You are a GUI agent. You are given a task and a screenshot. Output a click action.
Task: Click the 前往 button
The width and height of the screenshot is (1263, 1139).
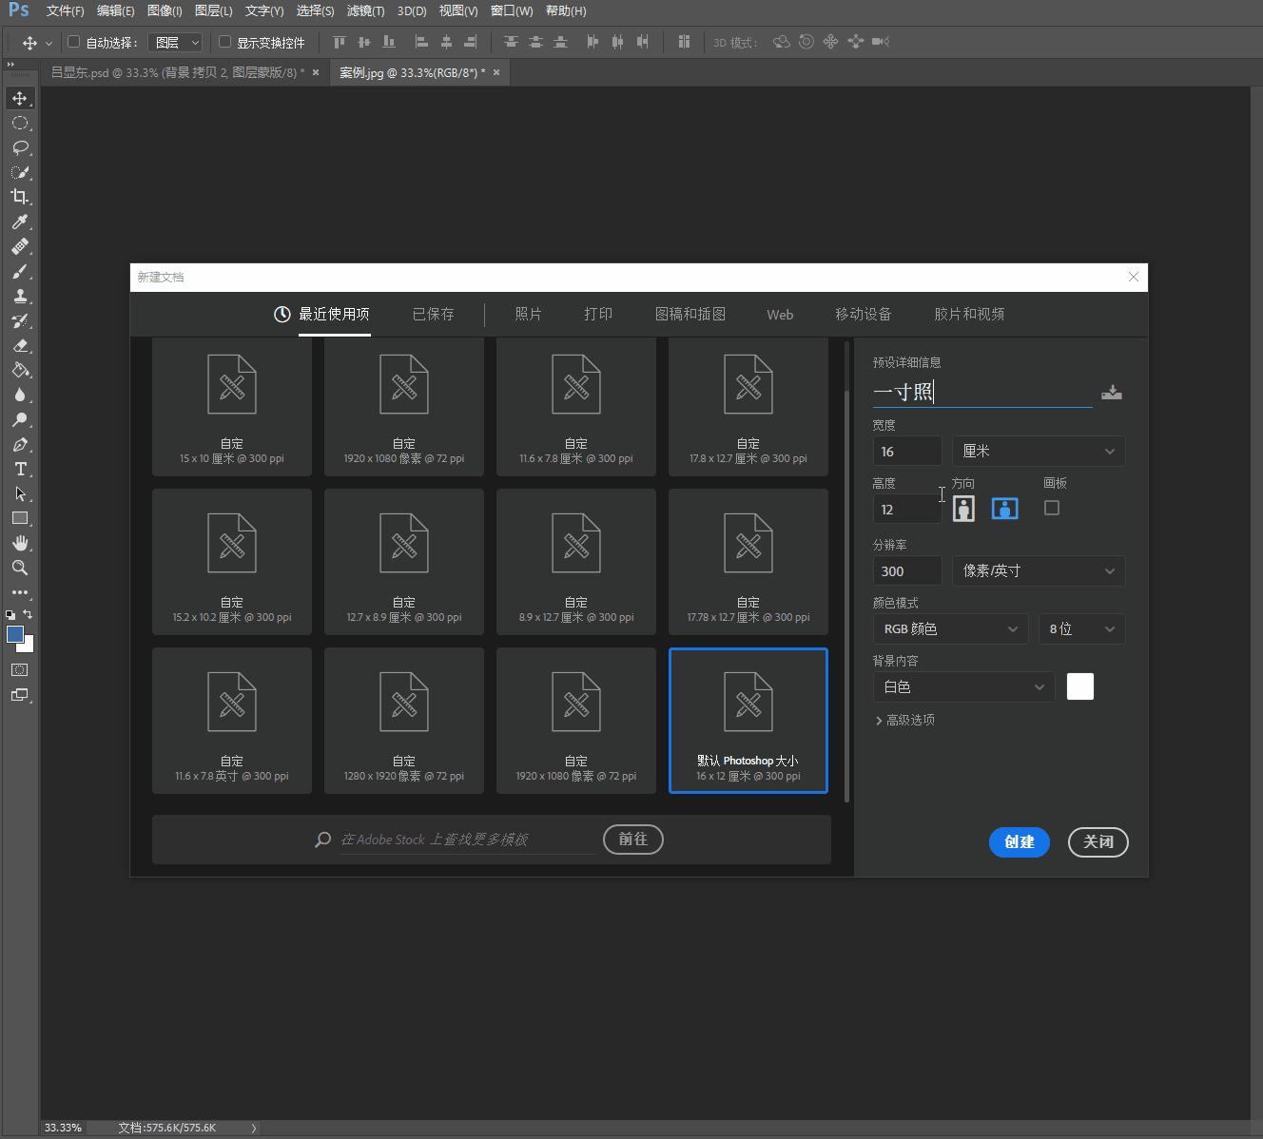click(x=632, y=839)
